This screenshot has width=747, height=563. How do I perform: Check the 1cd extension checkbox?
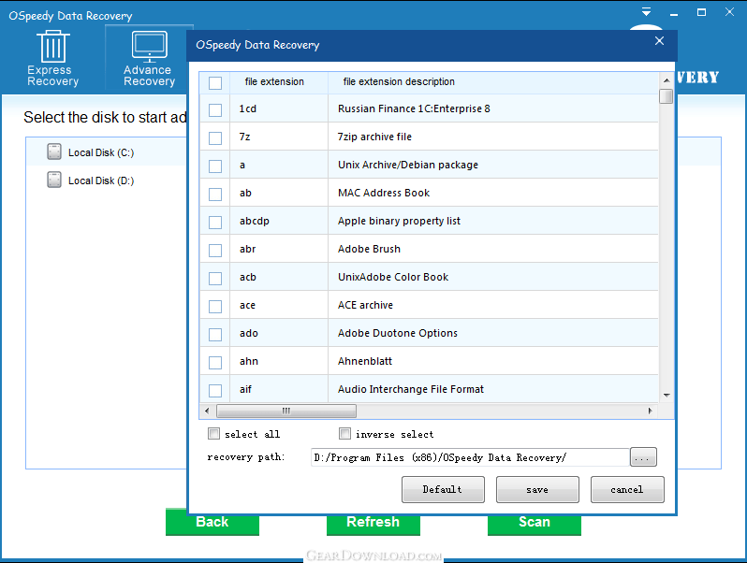(x=215, y=110)
